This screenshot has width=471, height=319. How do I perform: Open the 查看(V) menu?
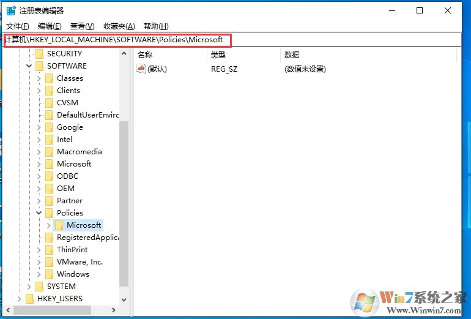83,26
